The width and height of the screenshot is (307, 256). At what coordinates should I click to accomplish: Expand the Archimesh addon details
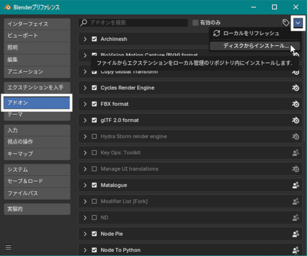click(x=85, y=39)
